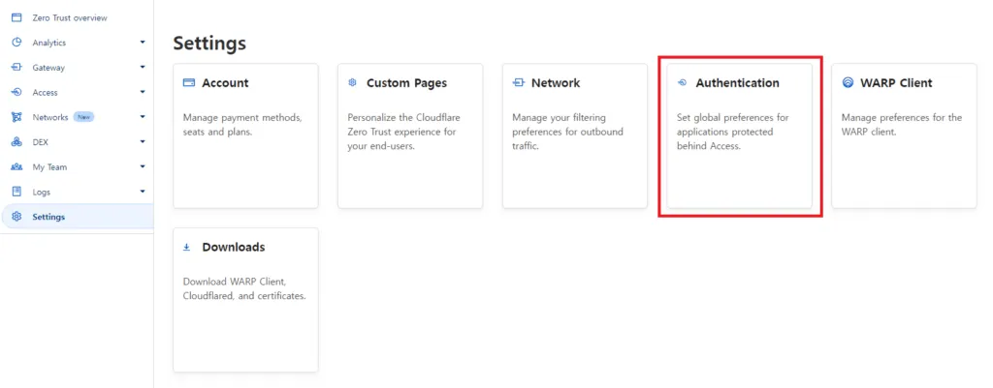The width and height of the screenshot is (993, 388).
Task: Open the Downloads card title
Action: pyautogui.click(x=234, y=247)
